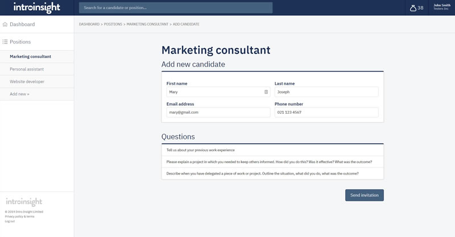
Task: Click Add new » in sidebar
Action: (x=37, y=94)
